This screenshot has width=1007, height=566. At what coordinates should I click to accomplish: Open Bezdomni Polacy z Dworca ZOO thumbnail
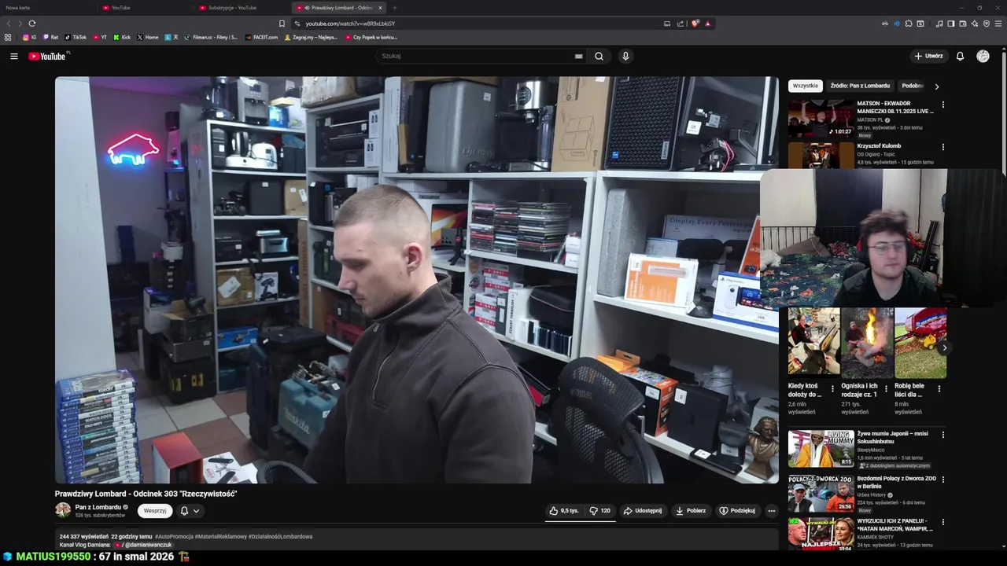click(x=821, y=493)
